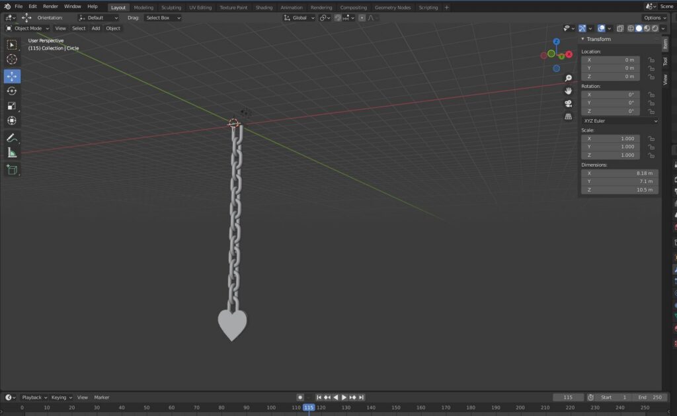Choose the Measure tool

click(12, 153)
